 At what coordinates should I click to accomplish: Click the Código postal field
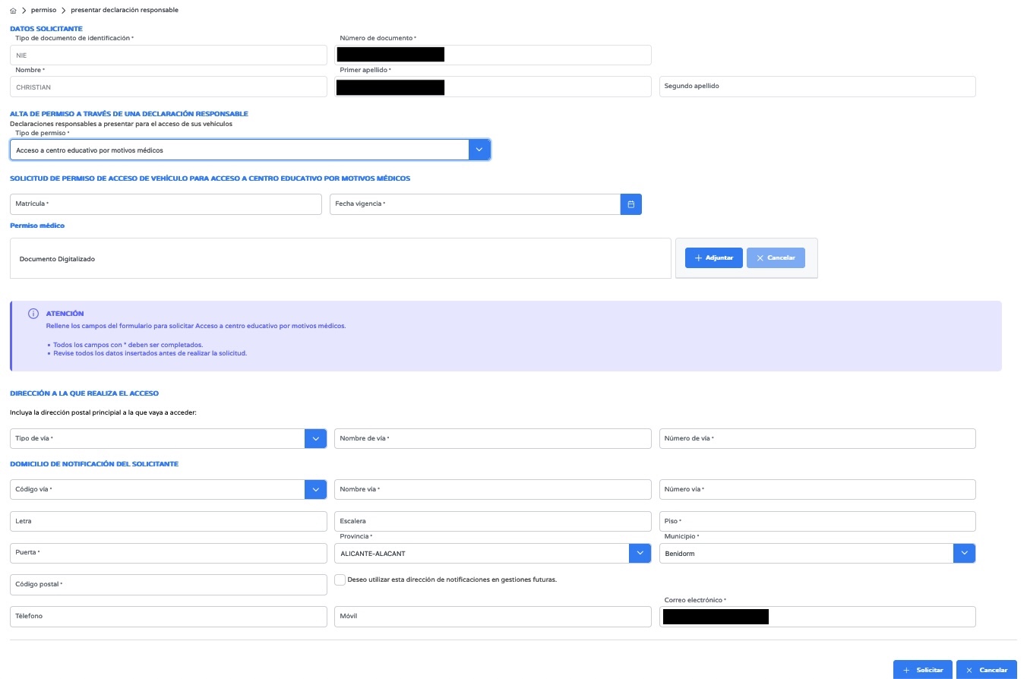click(168, 585)
